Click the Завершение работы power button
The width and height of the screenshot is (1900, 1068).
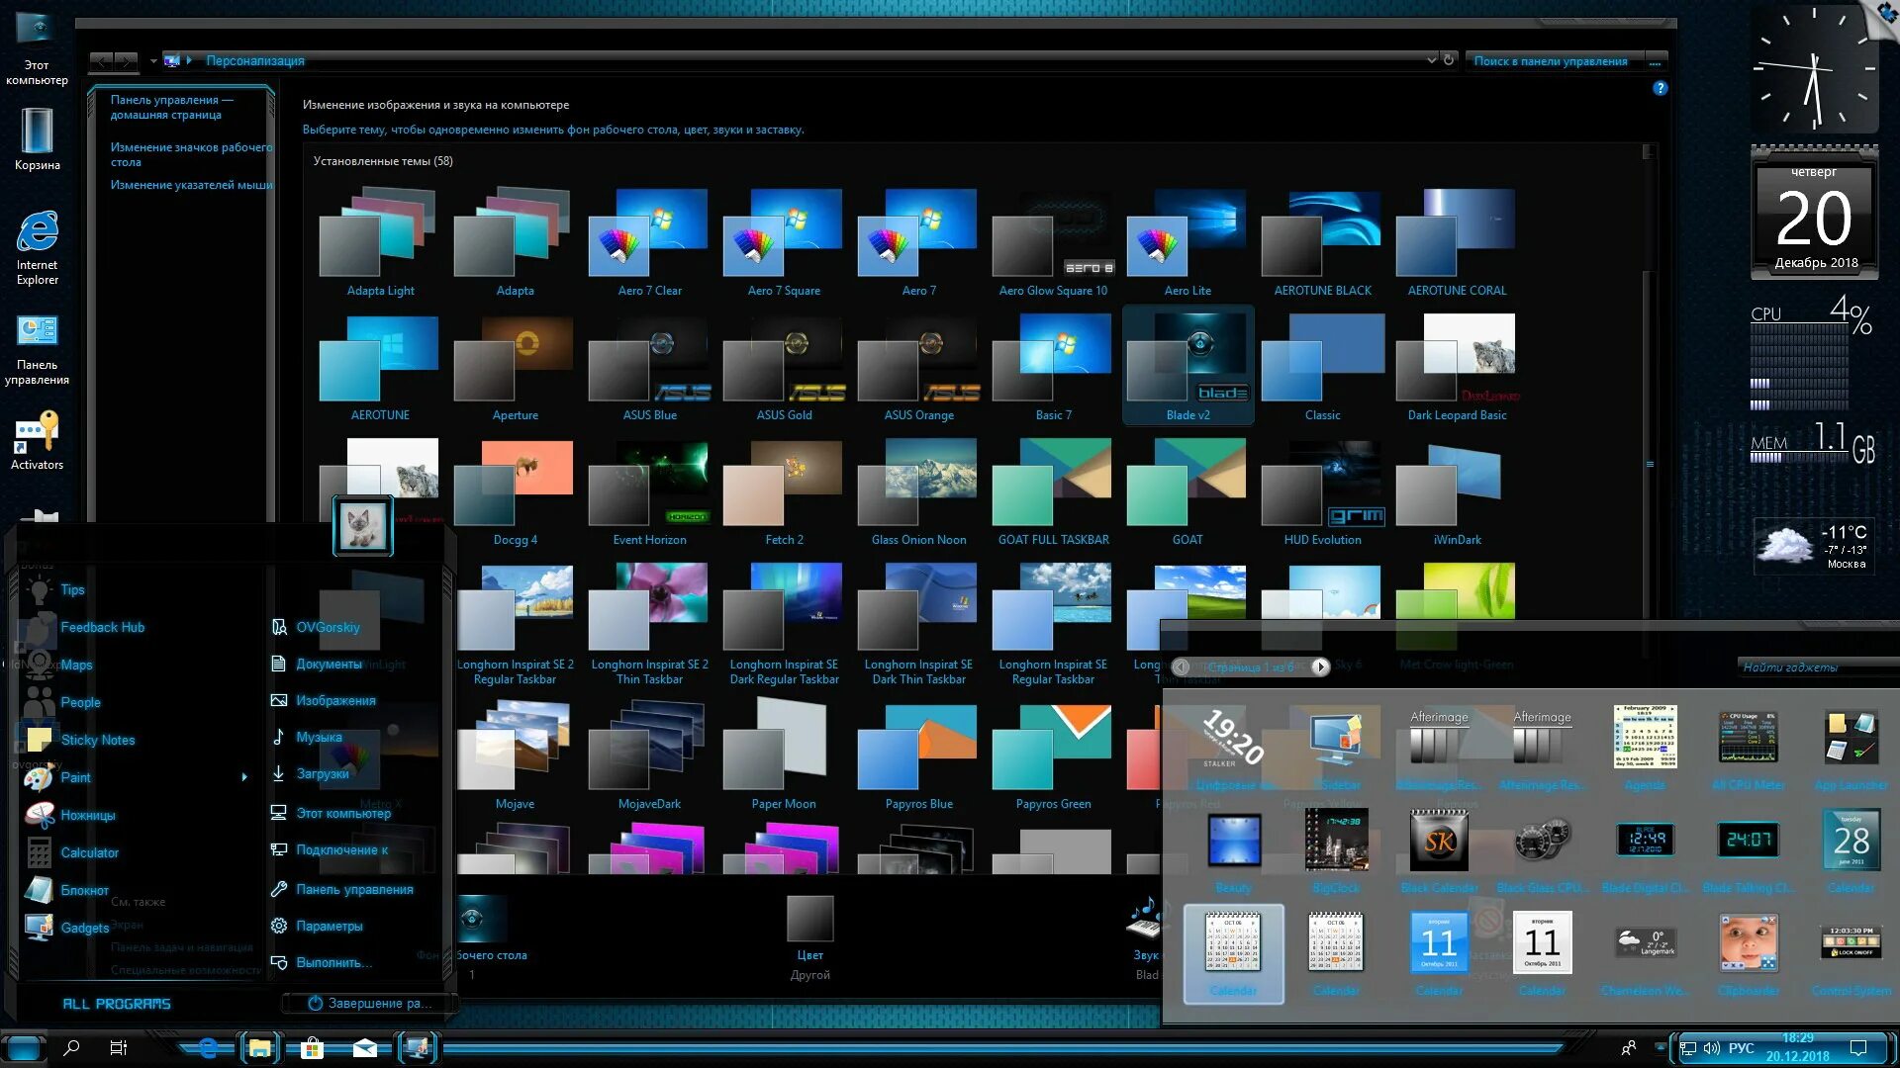(368, 1003)
